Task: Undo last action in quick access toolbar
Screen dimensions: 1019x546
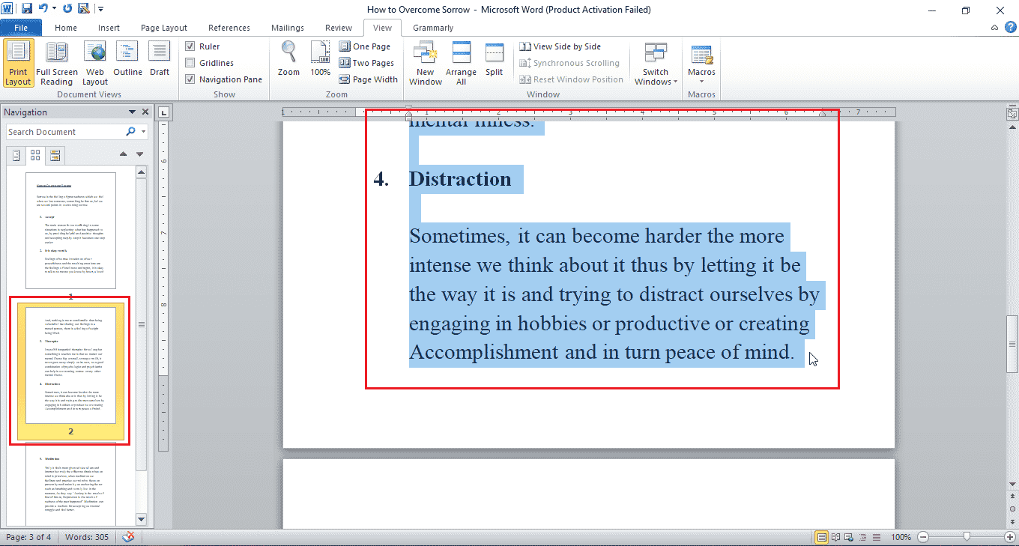Action: click(x=43, y=9)
